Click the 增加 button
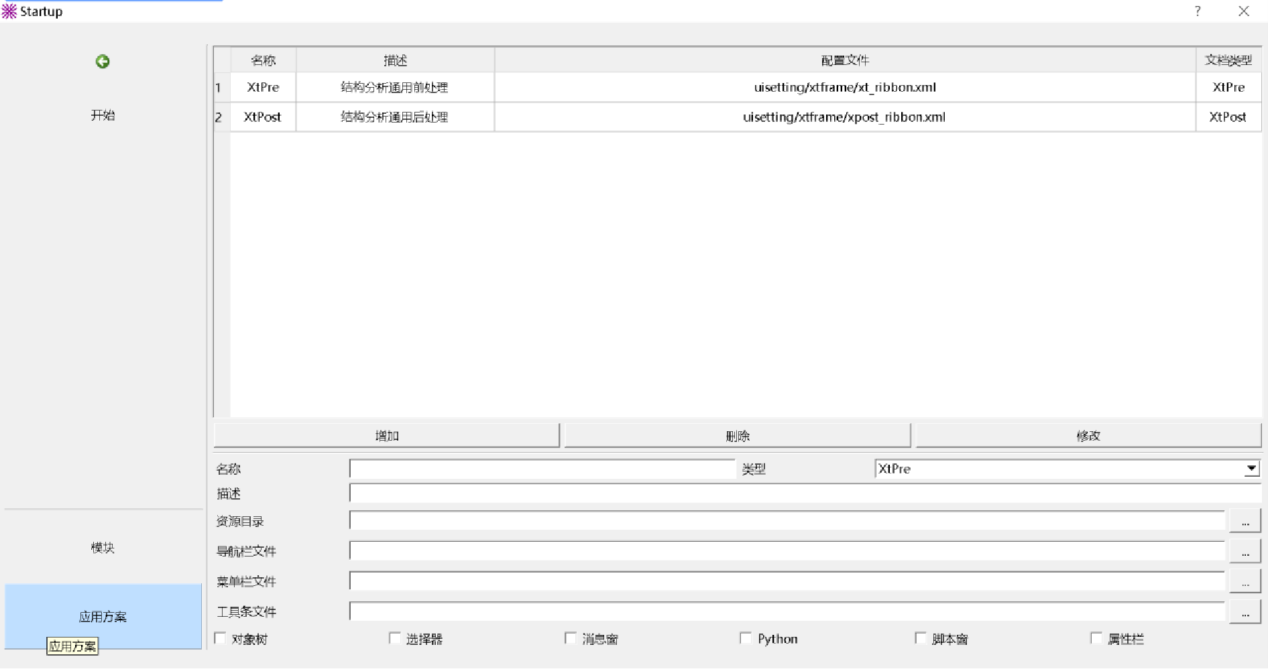Viewport: 1268px width, 669px height. click(x=386, y=436)
